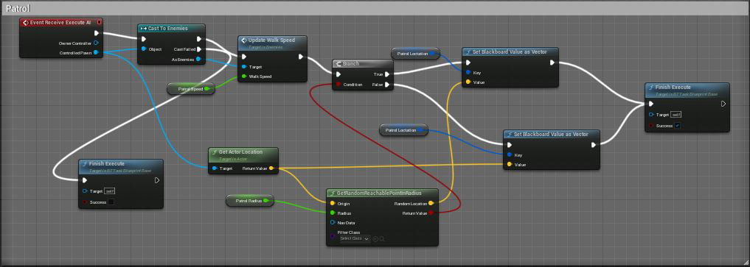Screen dimensions: 750x267
Task: Uncheck Success on the right Finish Execute node
Action: (x=677, y=126)
